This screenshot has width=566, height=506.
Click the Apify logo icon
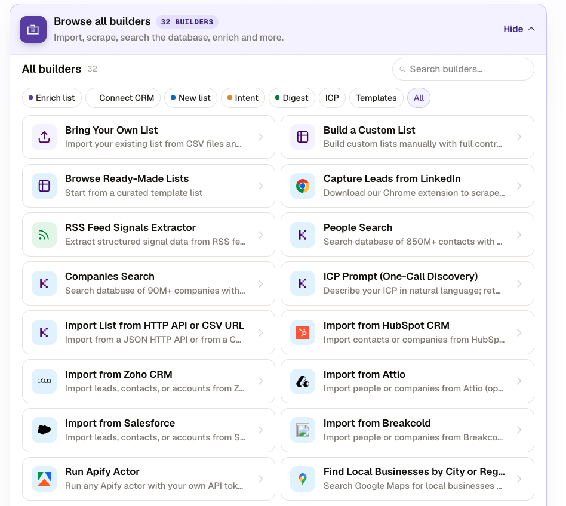point(44,479)
